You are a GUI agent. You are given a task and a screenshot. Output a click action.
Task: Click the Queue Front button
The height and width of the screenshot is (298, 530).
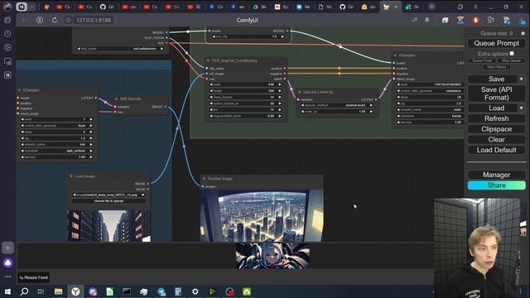click(x=482, y=60)
